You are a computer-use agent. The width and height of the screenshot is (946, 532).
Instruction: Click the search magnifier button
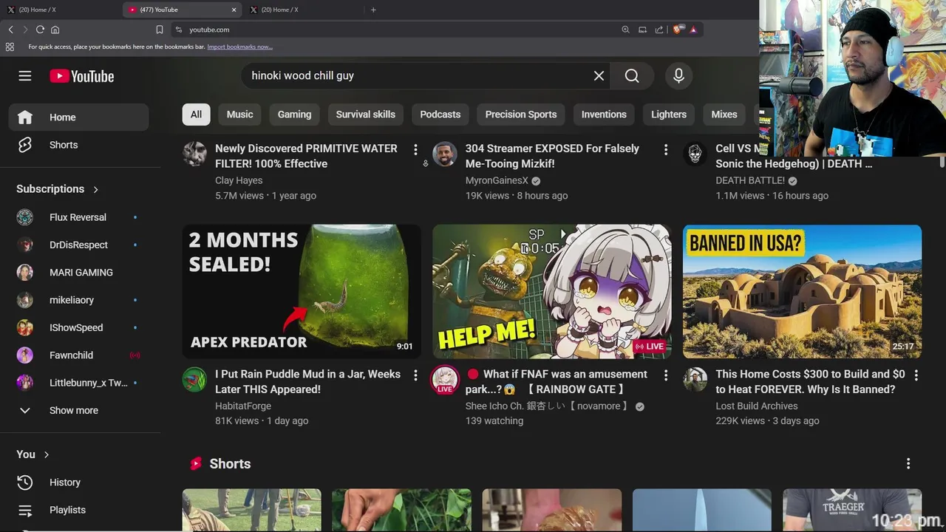coord(632,75)
